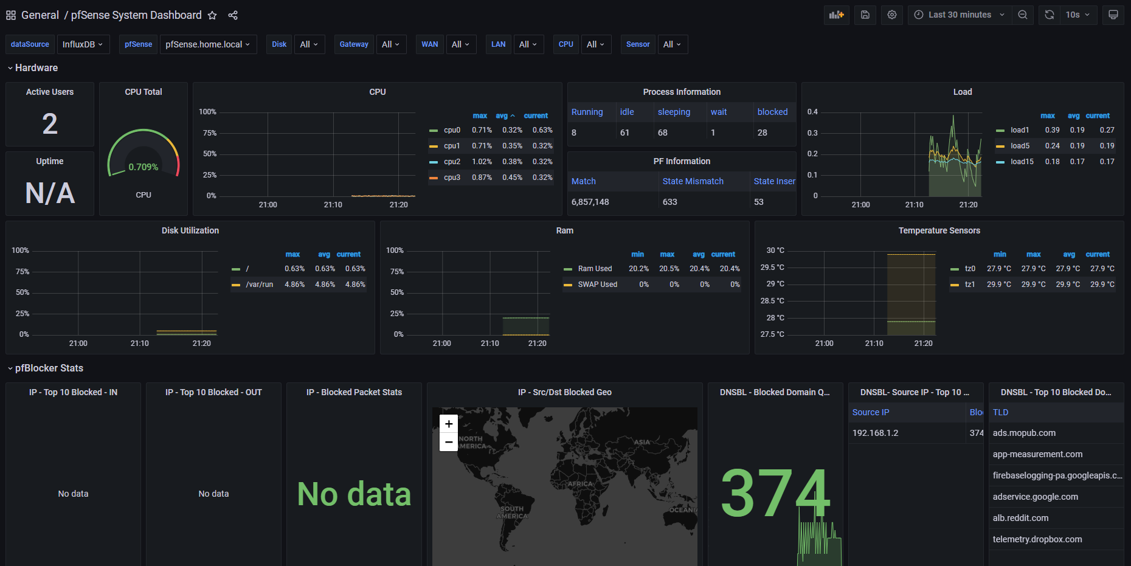Sort process table by Running column
1131x566 pixels.
tap(587, 112)
